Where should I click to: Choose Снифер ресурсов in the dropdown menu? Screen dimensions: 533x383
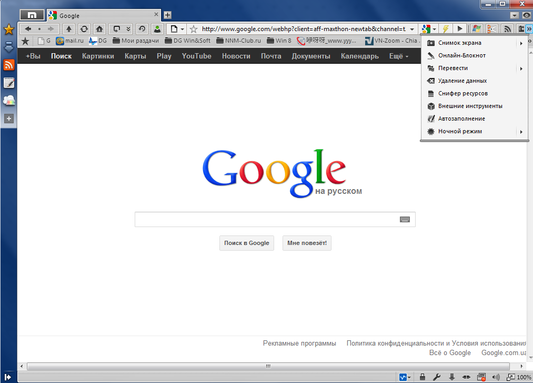462,94
